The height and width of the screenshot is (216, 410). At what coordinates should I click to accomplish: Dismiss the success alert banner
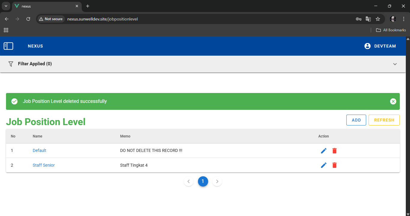tap(393, 101)
